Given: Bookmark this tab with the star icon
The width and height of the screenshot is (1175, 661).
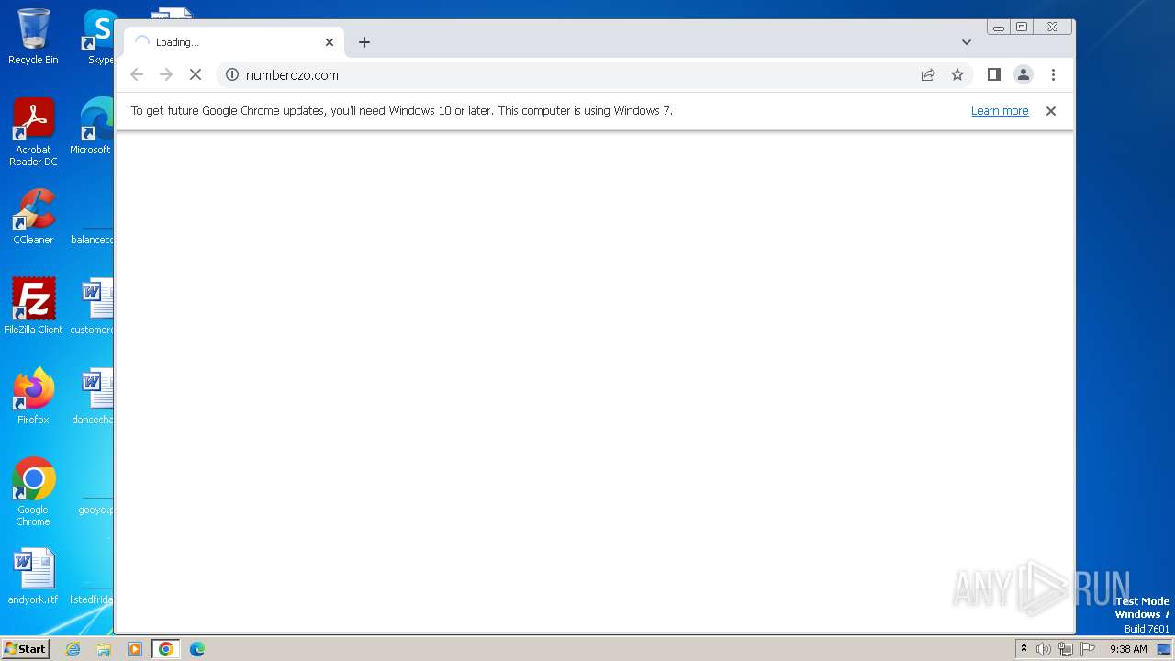Looking at the screenshot, I should point(957,74).
